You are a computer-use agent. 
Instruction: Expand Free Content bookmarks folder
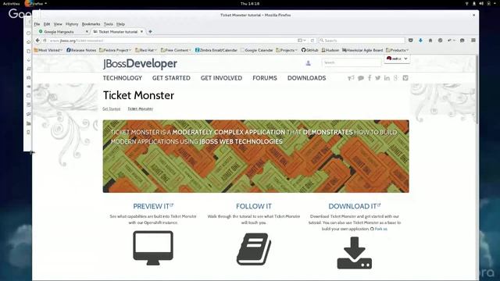click(x=176, y=50)
